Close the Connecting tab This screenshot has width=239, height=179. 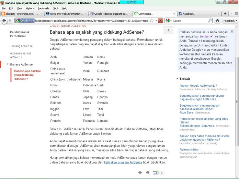tap(174, 14)
